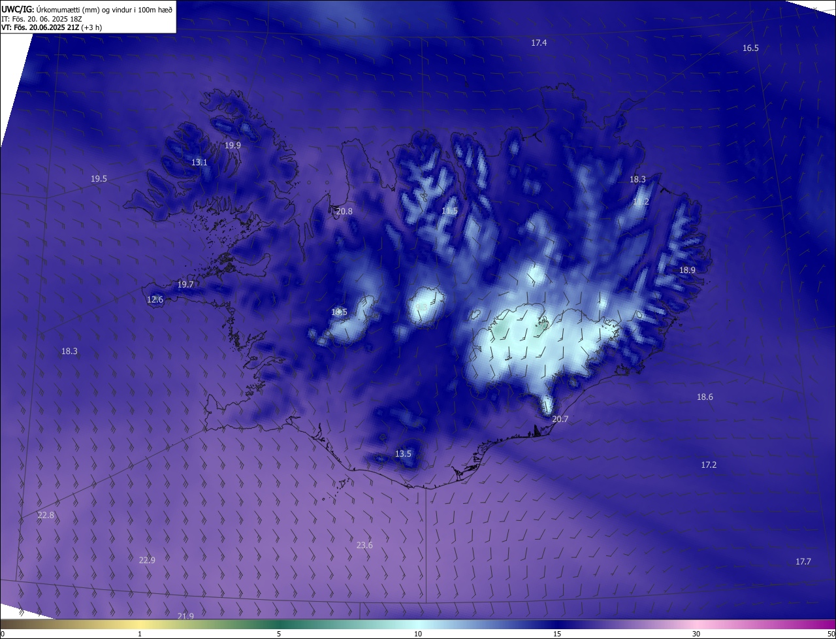Click the 18.6 value label
The width and height of the screenshot is (836, 639).
(x=705, y=397)
